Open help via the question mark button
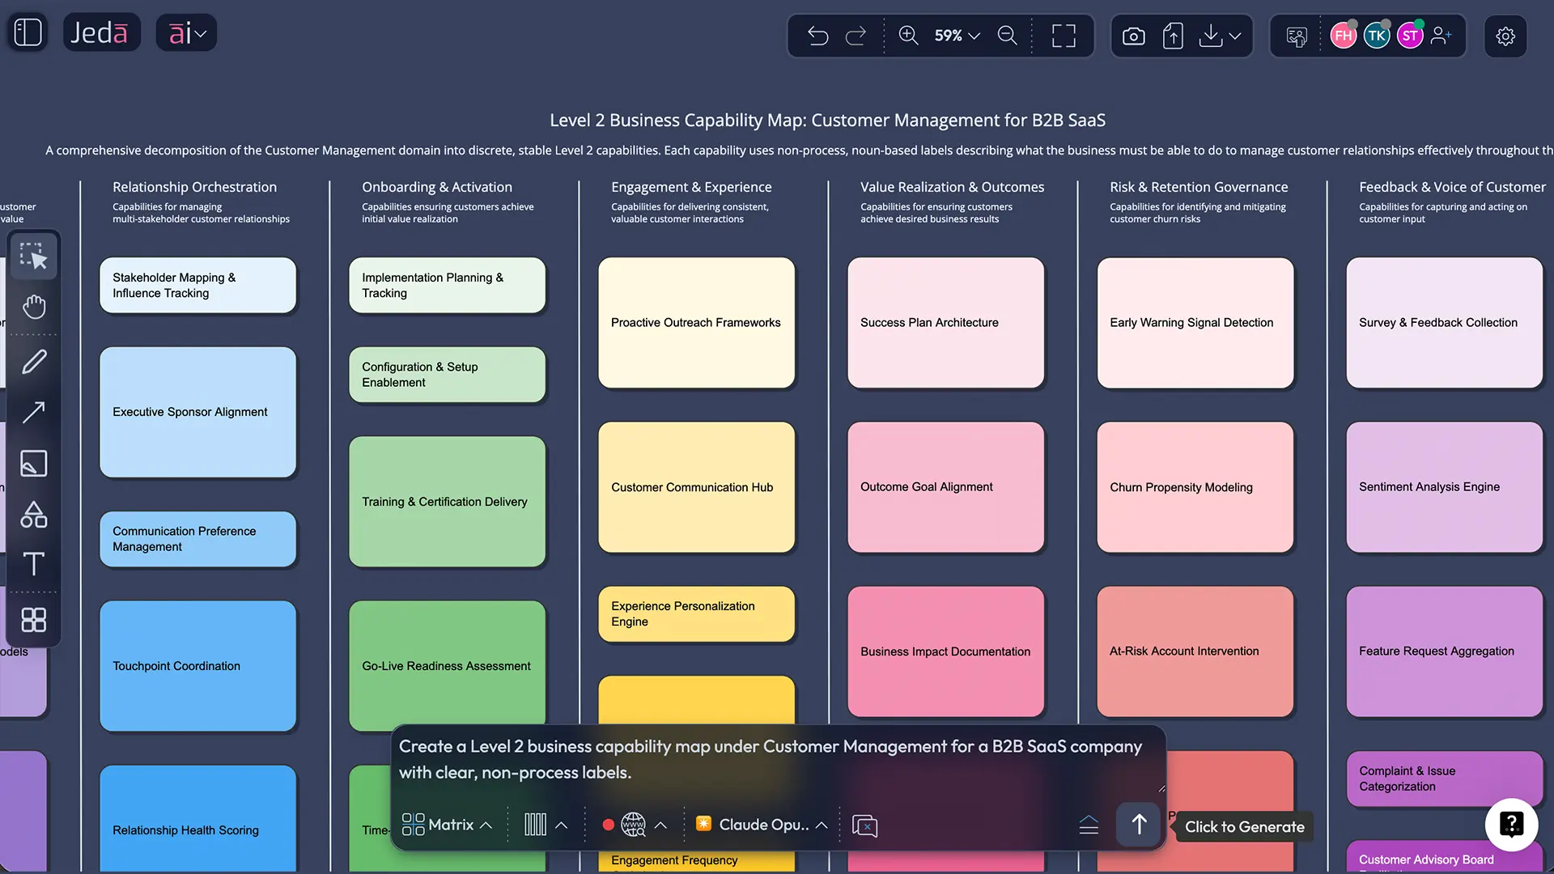 click(1511, 825)
